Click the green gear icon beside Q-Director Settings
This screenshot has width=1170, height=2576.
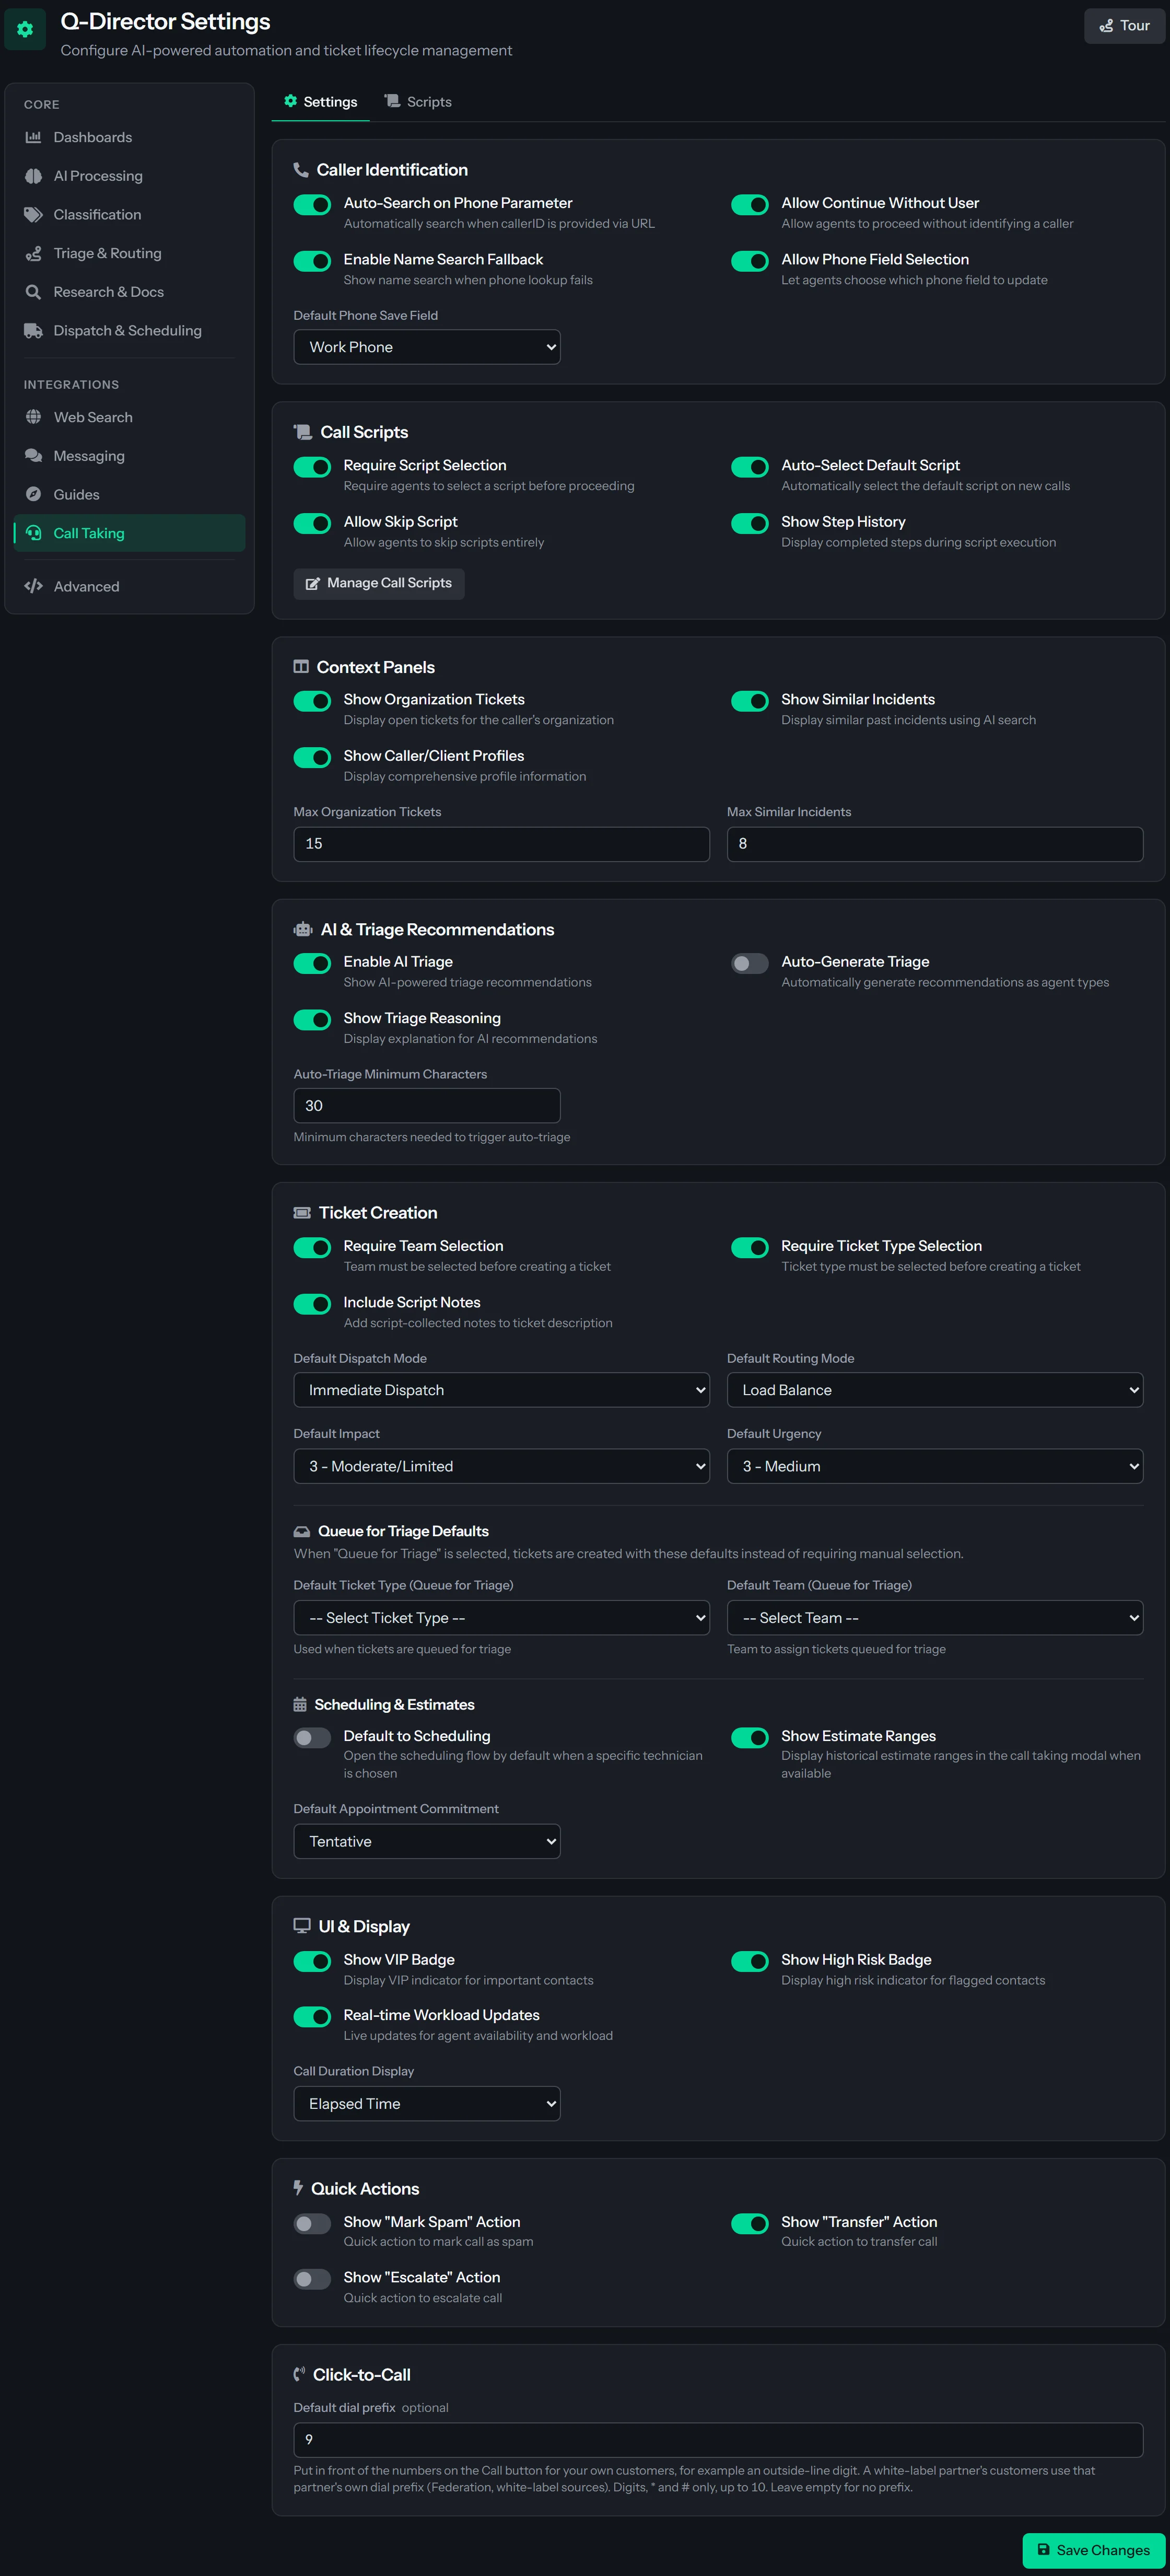coord(25,29)
